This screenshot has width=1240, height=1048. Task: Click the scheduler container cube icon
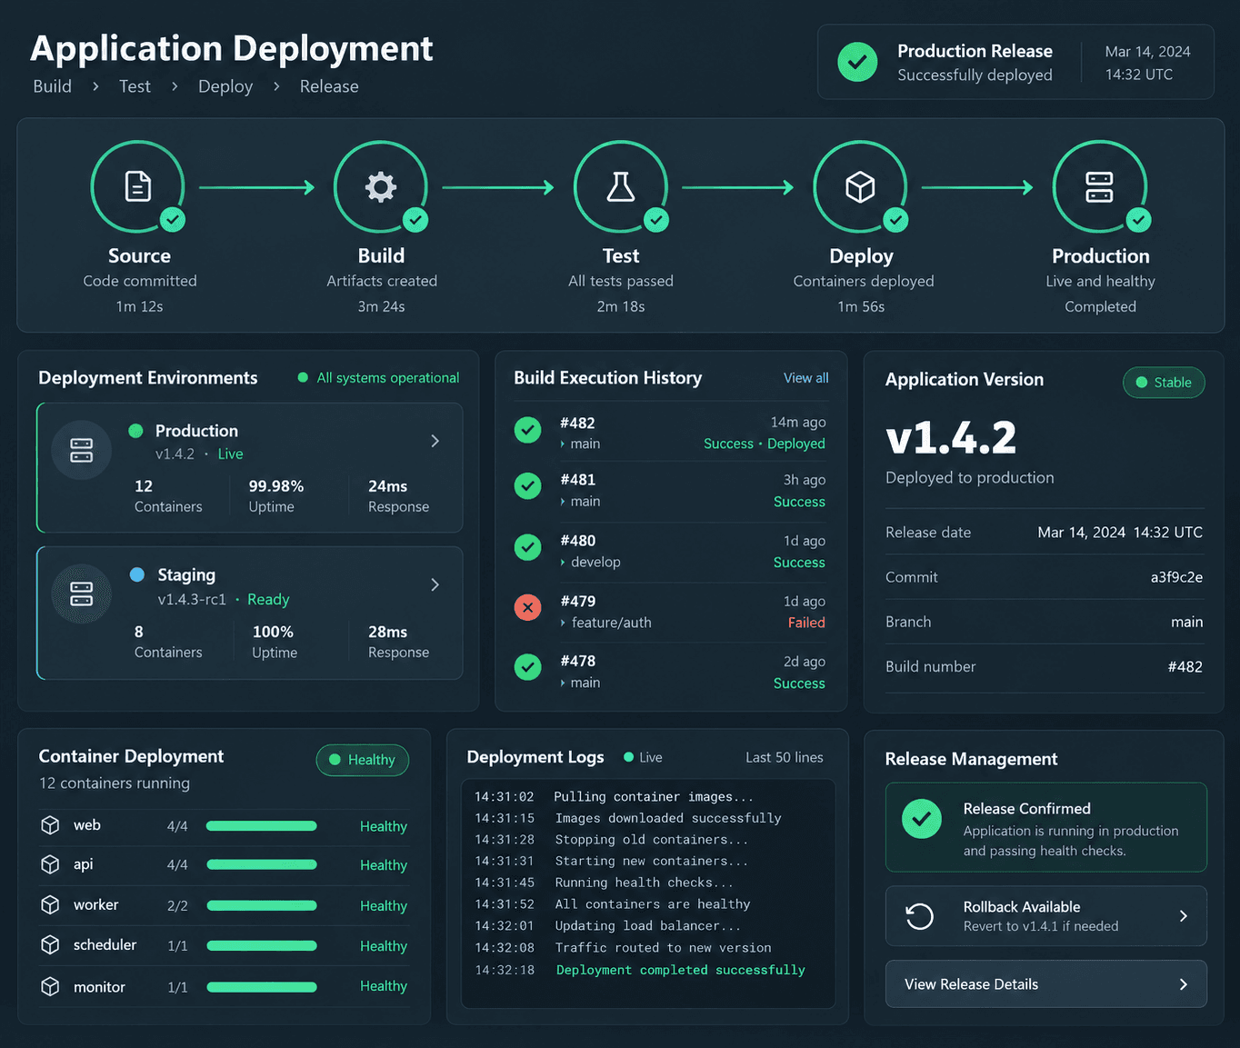[50, 945]
